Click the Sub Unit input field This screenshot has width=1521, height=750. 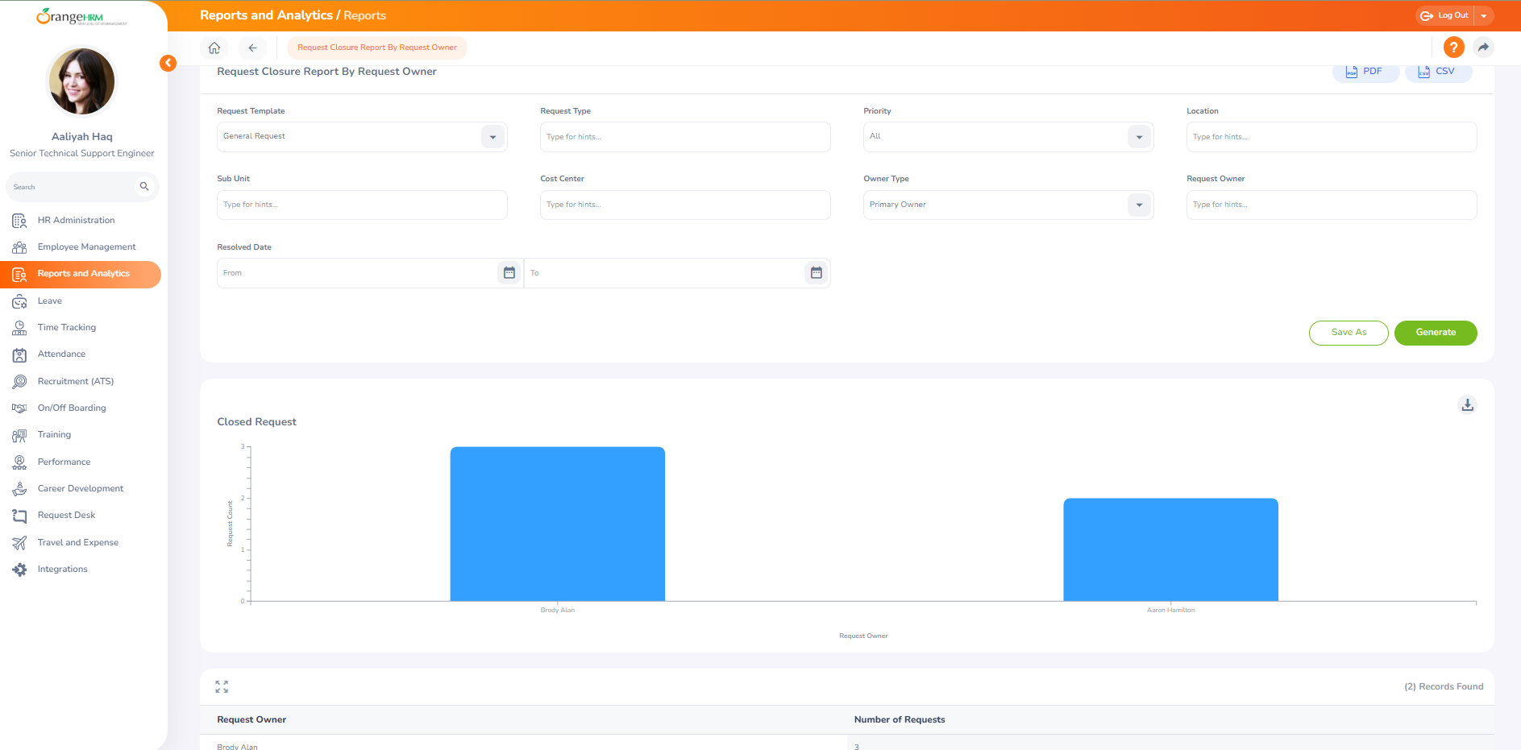tap(362, 205)
